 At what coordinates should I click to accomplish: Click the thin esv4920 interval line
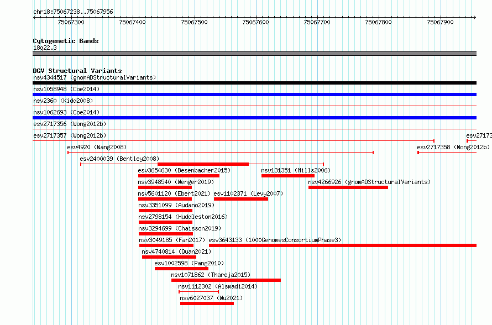(221, 153)
